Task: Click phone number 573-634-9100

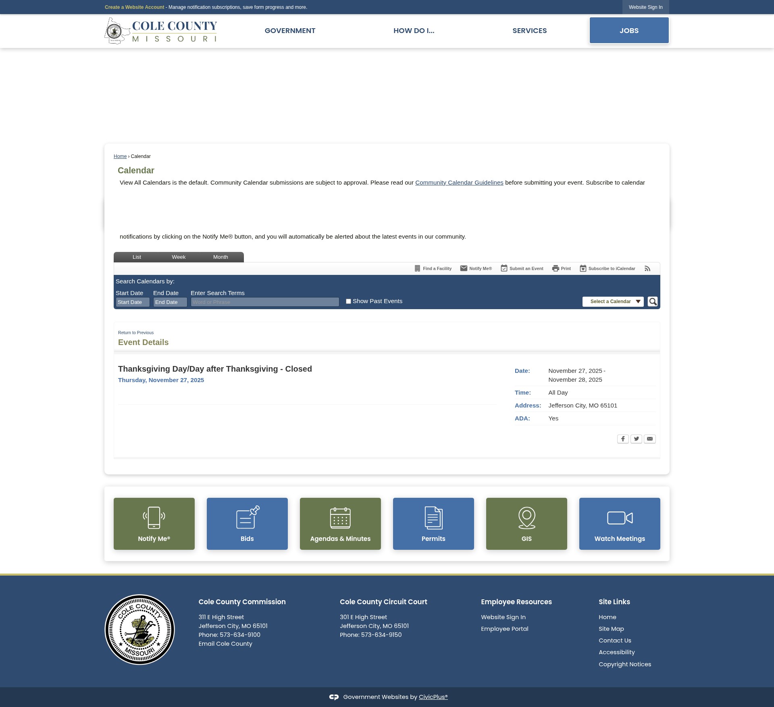Action: point(240,635)
